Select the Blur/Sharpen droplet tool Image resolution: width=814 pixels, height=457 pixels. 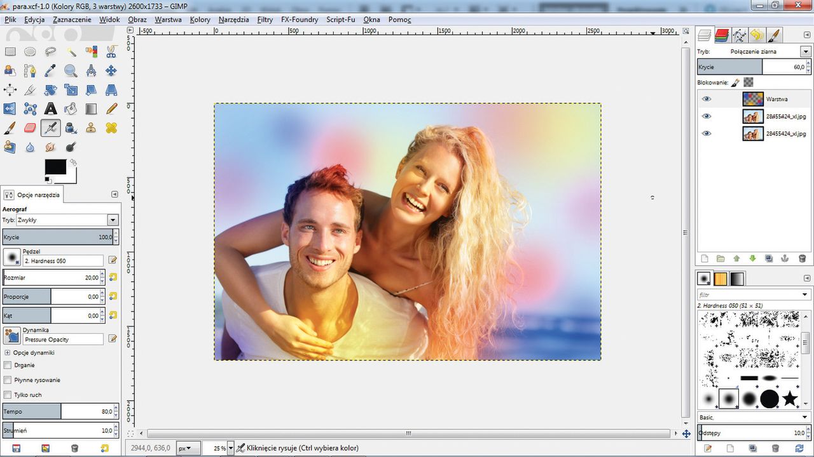pos(30,147)
